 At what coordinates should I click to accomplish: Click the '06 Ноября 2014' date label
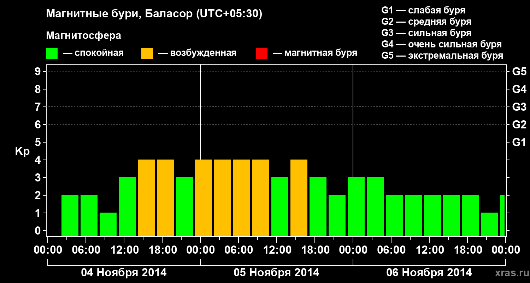pos(429,273)
